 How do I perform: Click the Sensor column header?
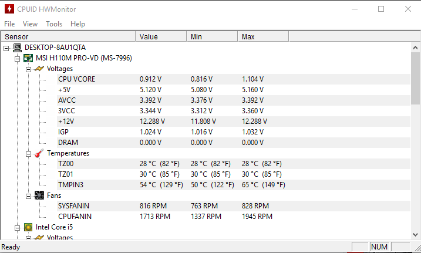(68, 37)
